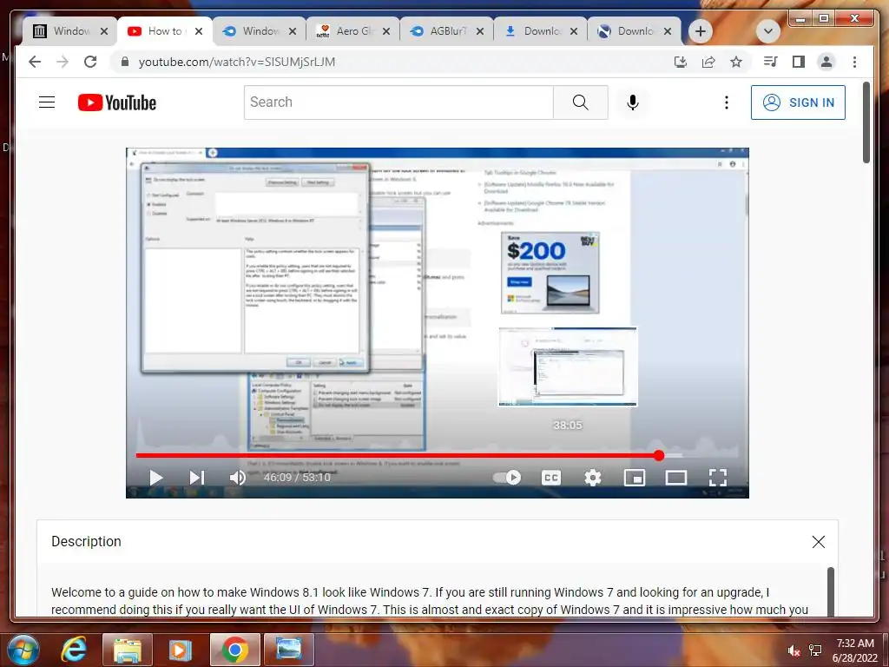The width and height of the screenshot is (889, 667).
Task: Switch to the last Downlo tab
Action: coord(635,31)
